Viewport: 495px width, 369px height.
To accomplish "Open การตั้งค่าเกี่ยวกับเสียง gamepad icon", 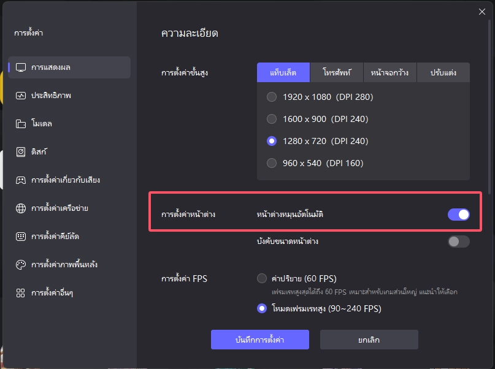I will (21, 180).
